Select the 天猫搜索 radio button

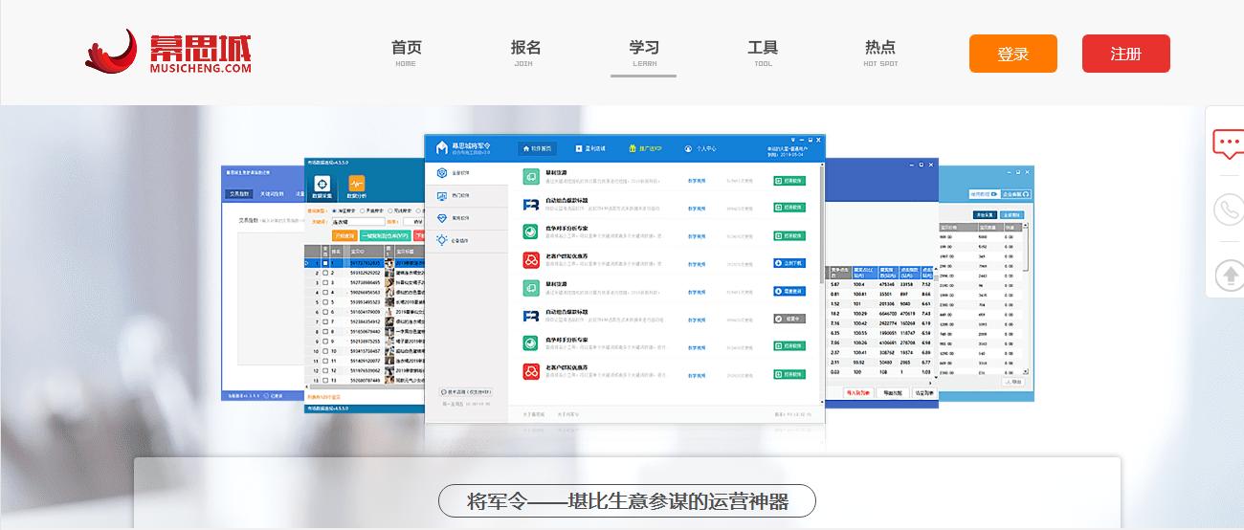tap(362, 210)
